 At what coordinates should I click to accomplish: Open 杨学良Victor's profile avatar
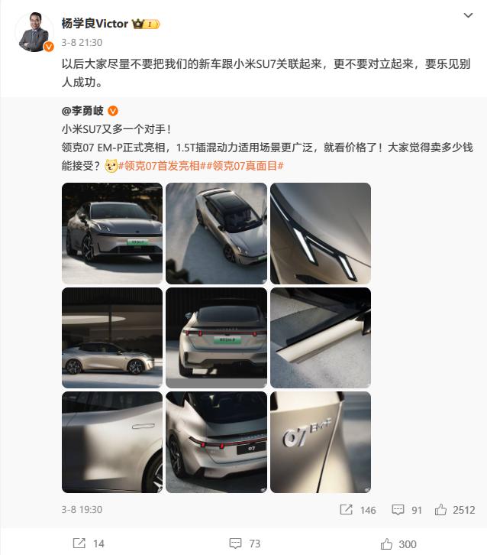point(34,31)
